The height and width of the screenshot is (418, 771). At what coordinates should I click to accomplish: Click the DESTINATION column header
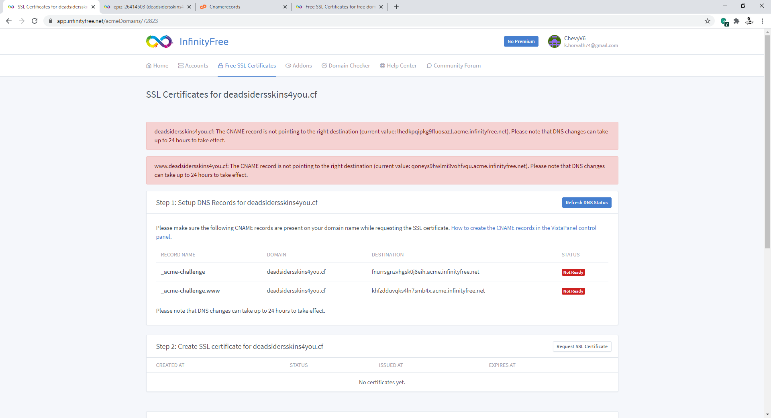[388, 255]
